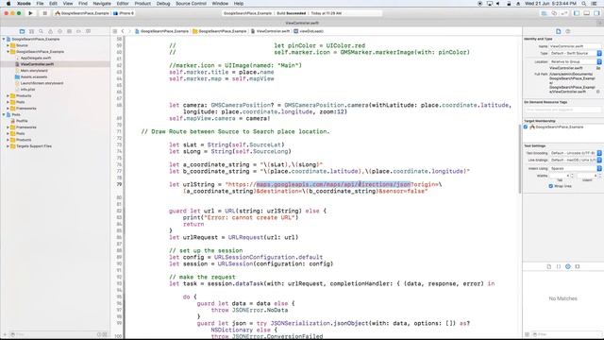Open the file Type dropdown
The height and width of the screenshot is (340, 604).
(x=575, y=53)
